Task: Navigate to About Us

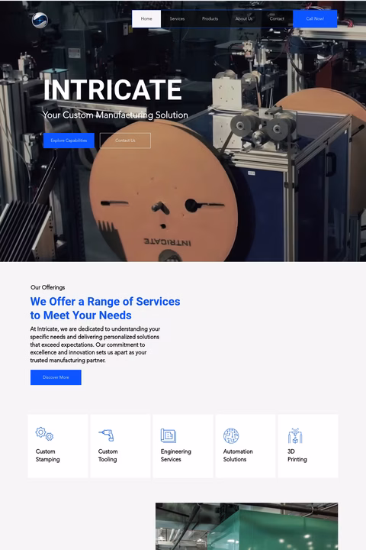Action: [x=244, y=18]
